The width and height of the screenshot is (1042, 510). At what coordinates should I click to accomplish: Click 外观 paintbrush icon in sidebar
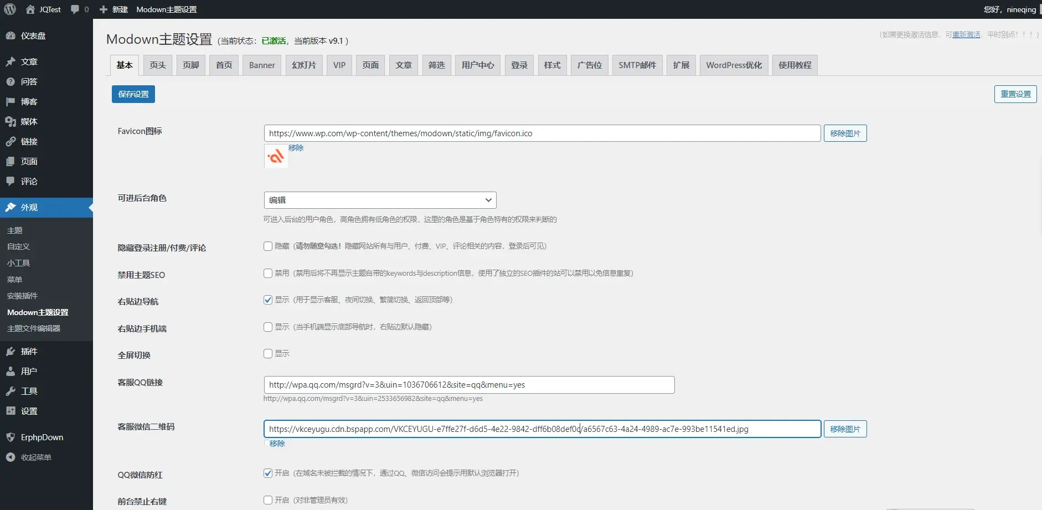click(x=11, y=207)
